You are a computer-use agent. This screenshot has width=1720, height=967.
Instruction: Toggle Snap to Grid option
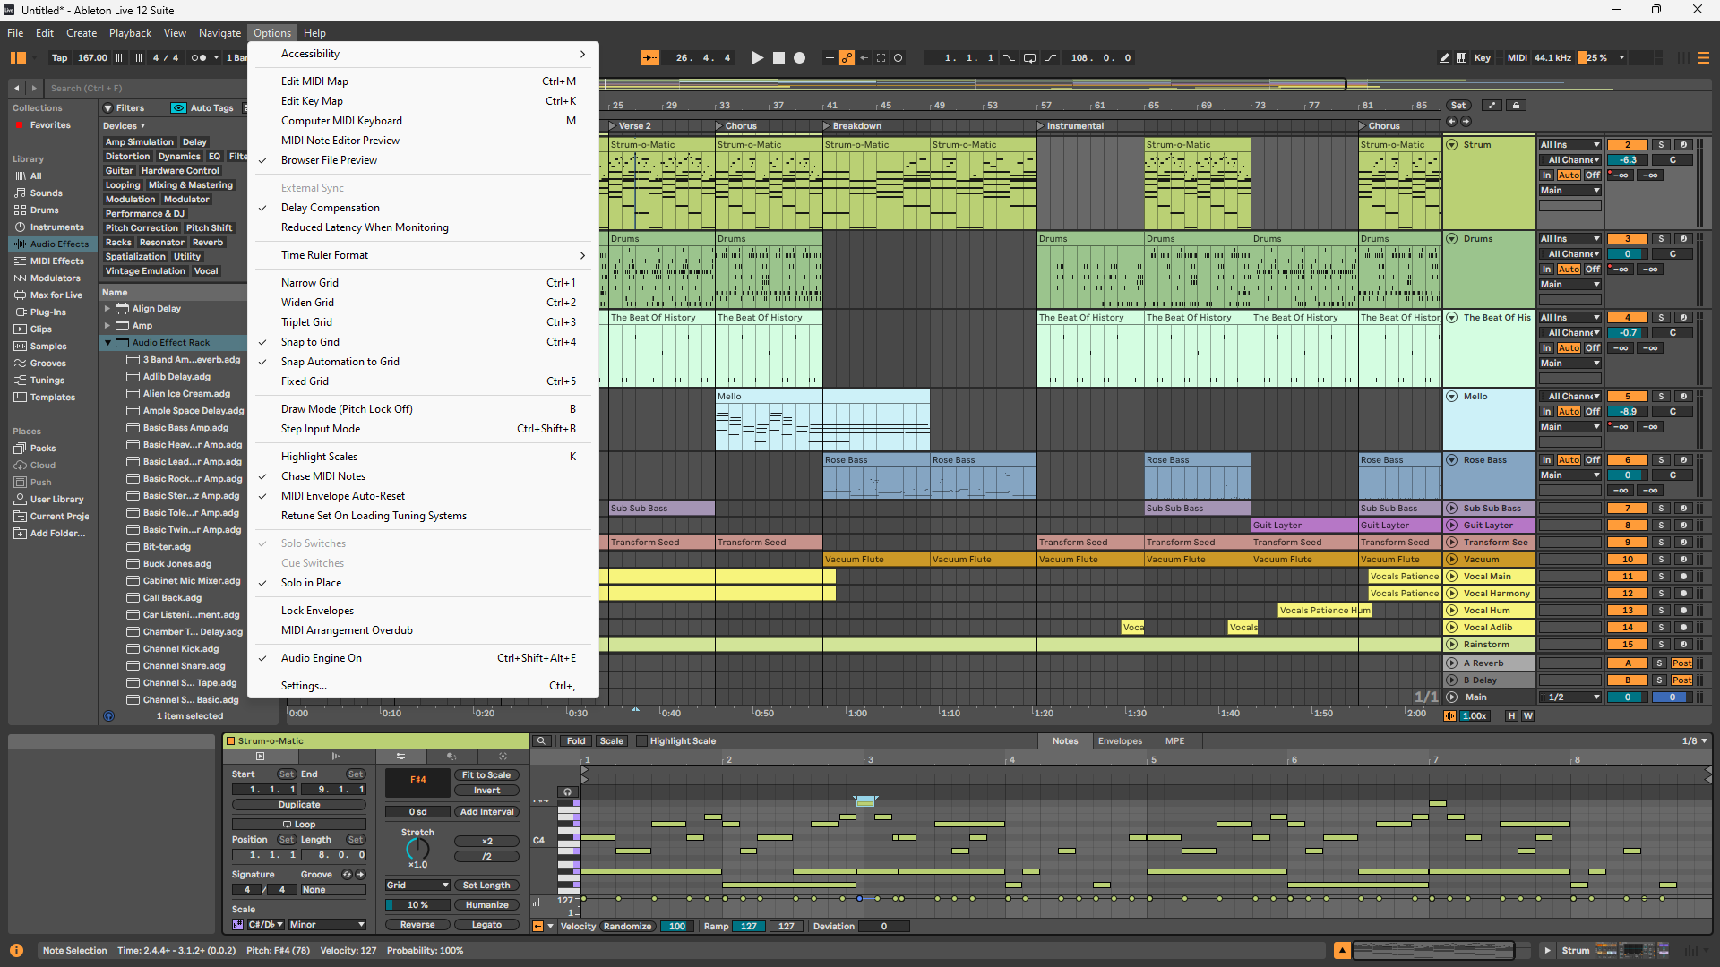[x=310, y=342]
